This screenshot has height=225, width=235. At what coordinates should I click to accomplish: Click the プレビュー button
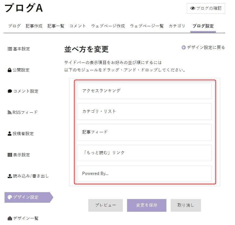coord(106,205)
